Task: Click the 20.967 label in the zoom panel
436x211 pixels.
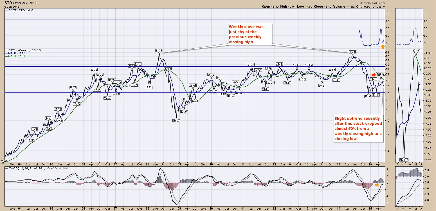Action: pos(416,51)
